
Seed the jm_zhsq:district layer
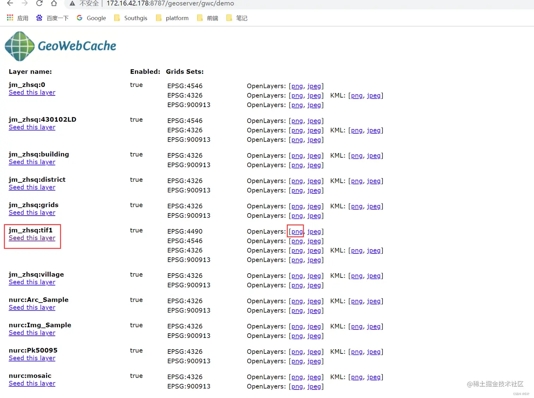pyautogui.click(x=32, y=187)
